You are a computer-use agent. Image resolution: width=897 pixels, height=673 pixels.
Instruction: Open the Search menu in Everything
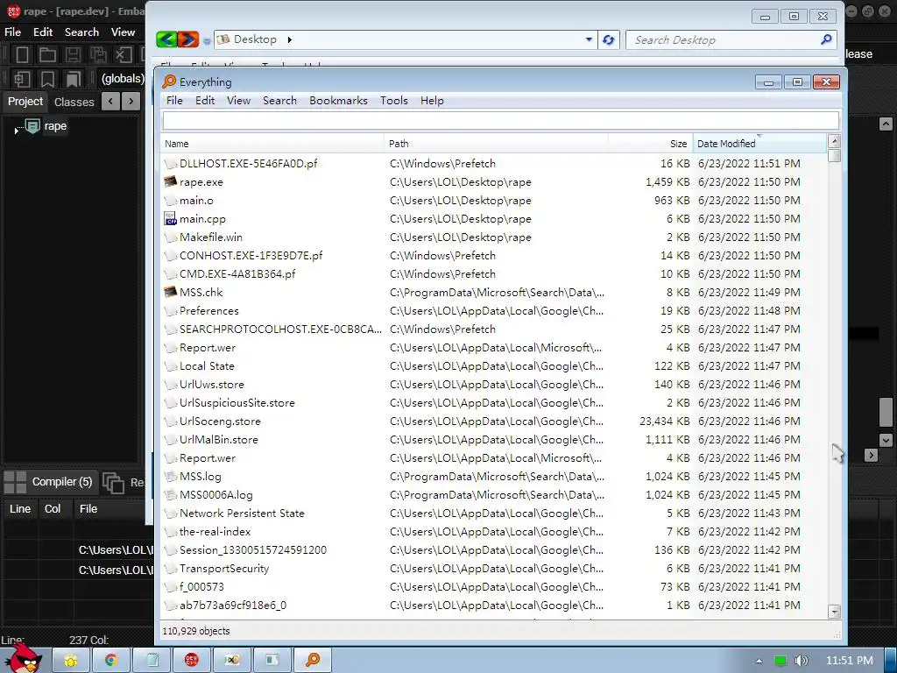coord(279,100)
